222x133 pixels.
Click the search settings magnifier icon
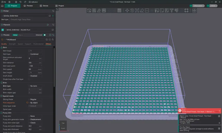click(x=53, y=40)
